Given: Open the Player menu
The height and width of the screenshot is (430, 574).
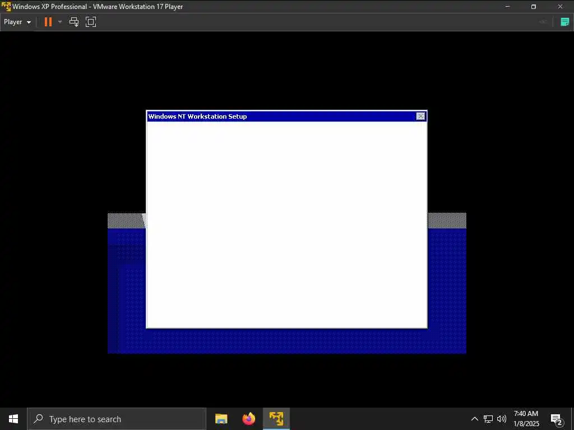Looking at the screenshot, I should pos(17,22).
